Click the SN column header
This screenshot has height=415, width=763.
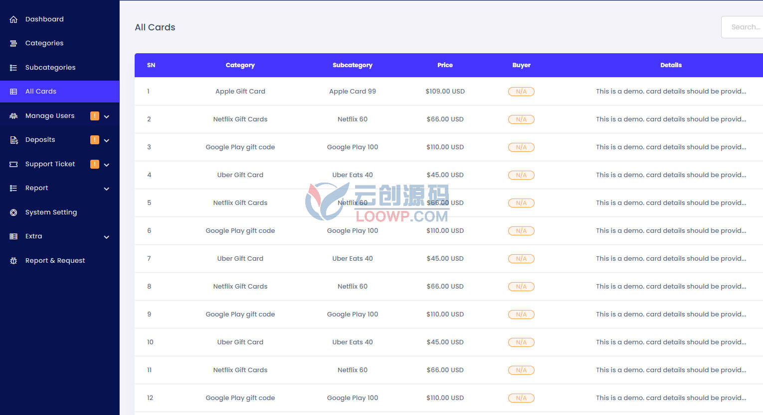coord(151,65)
